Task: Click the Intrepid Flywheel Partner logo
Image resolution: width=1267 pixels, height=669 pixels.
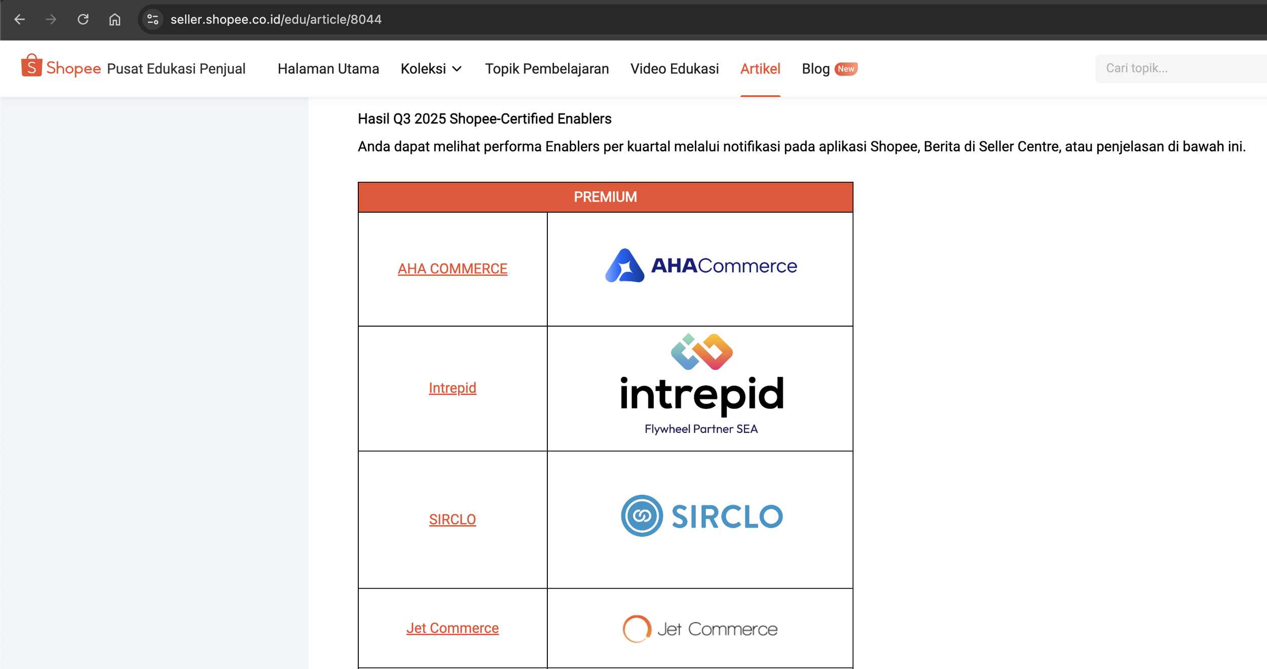Action: click(701, 385)
